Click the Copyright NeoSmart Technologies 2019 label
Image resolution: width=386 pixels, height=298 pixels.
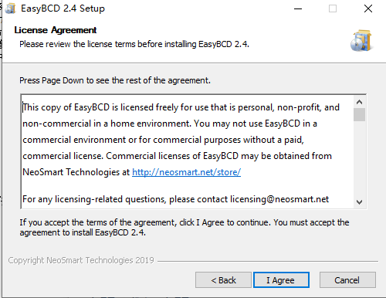click(81, 260)
